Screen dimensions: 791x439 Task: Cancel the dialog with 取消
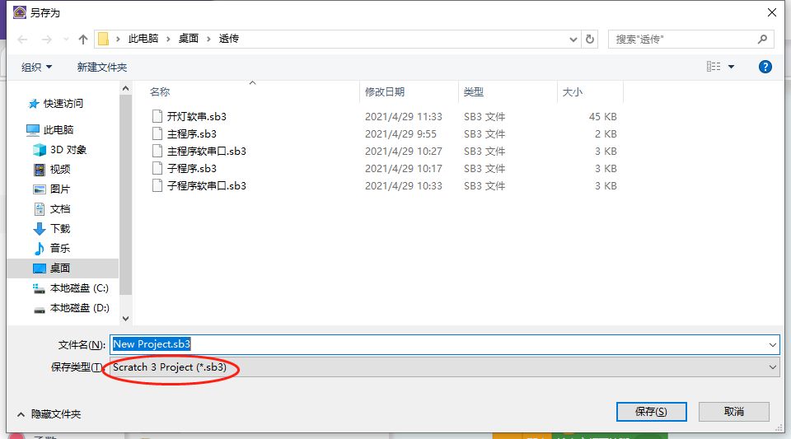point(733,412)
